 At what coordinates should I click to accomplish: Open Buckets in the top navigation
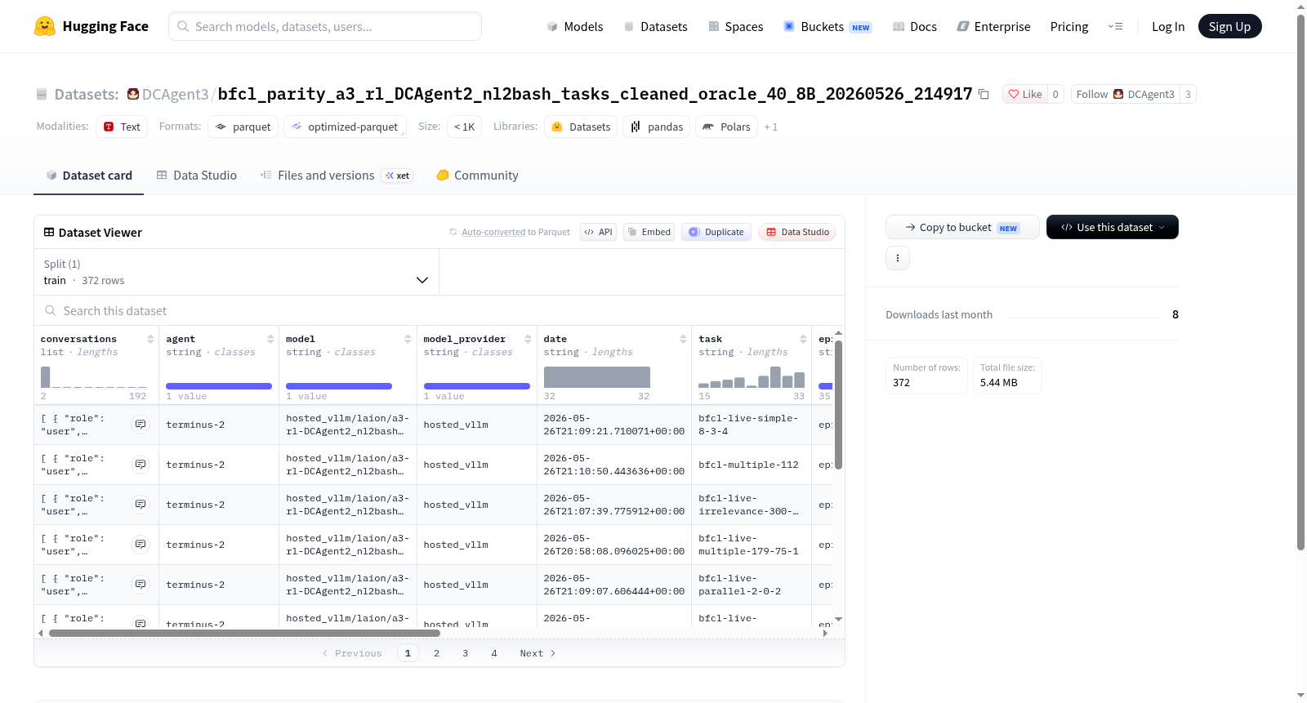tap(827, 27)
